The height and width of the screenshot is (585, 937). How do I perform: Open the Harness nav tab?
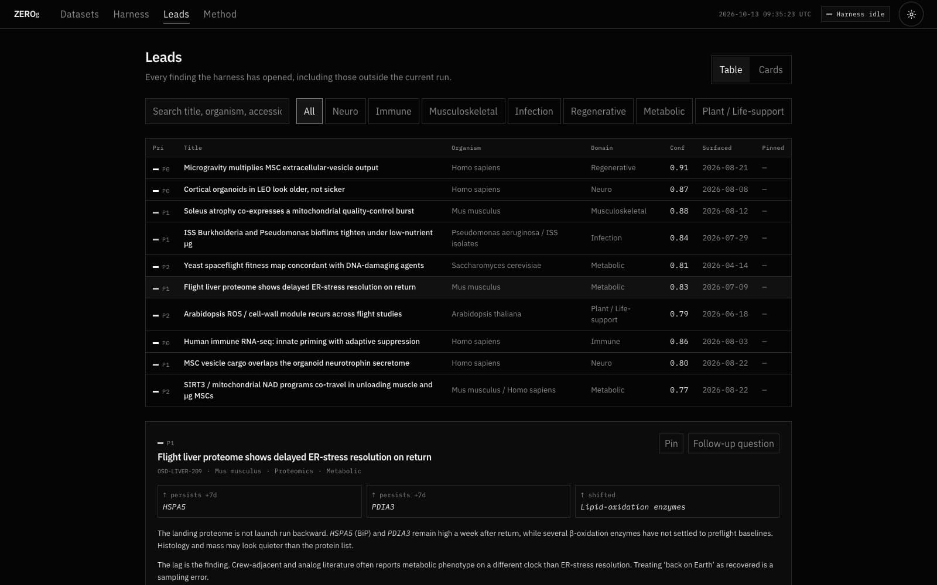point(131,14)
